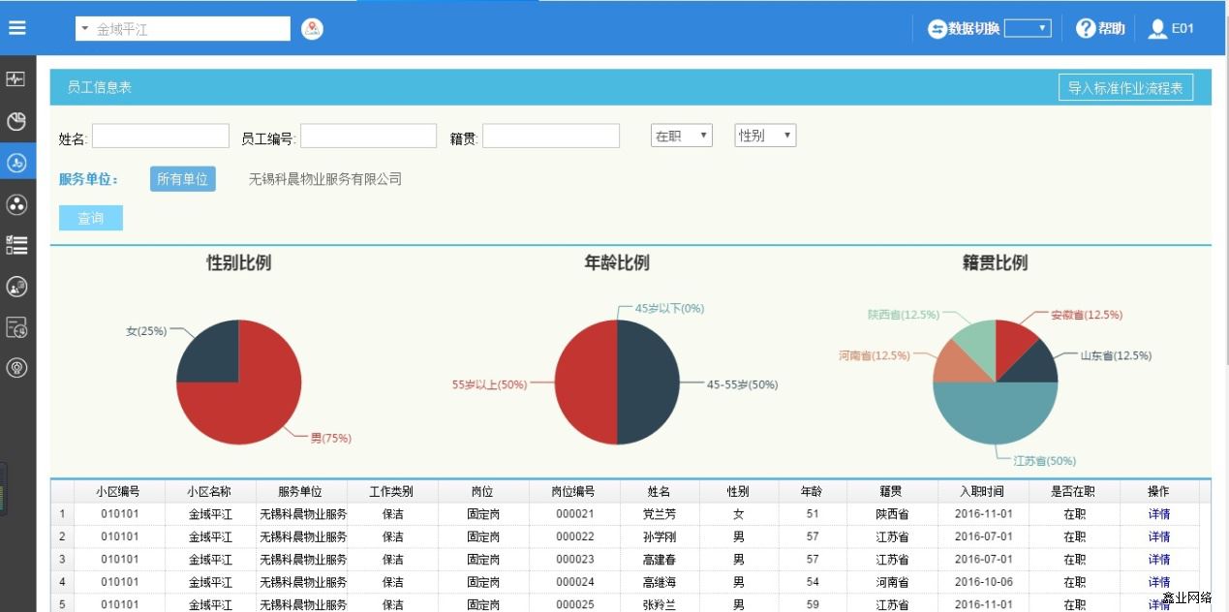
Task: Open 详情 link for employee 党兰芳
Action: [1158, 514]
